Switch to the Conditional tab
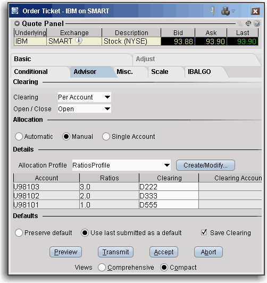The image size is (267, 283). click(x=40, y=72)
